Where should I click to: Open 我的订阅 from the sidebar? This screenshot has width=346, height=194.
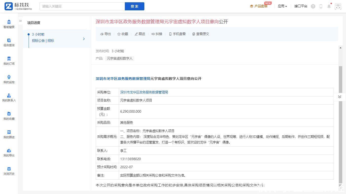pos(9,59)
